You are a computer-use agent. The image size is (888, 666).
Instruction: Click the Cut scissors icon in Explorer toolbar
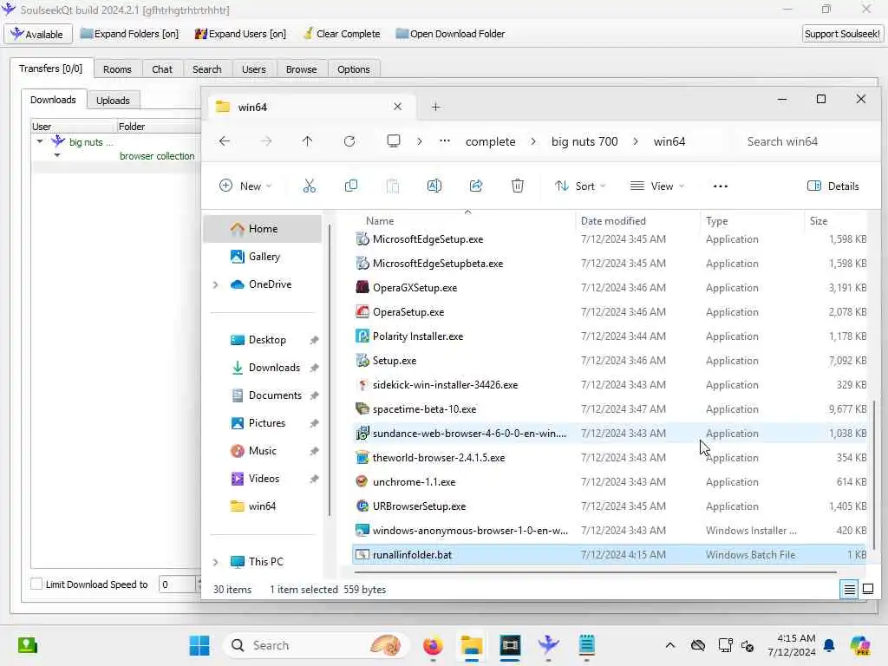tap(310, 186)
